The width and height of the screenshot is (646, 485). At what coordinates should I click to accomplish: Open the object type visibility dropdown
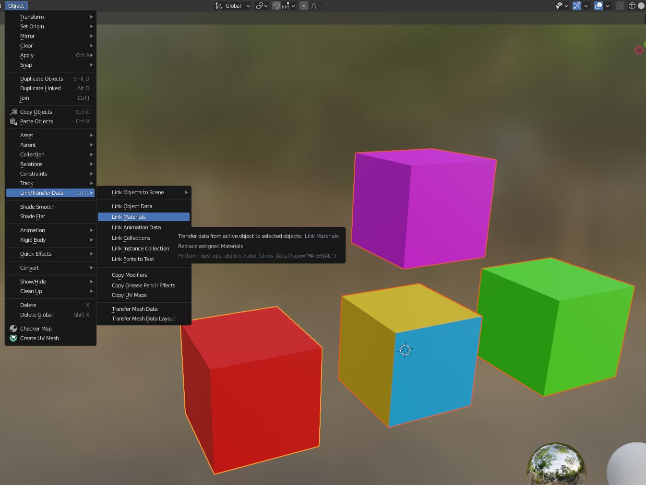click(562, 6)
